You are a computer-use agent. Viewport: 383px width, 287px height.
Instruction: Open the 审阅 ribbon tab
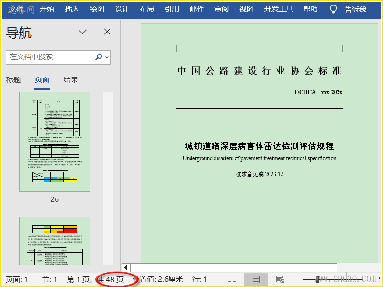coord(222,9)
